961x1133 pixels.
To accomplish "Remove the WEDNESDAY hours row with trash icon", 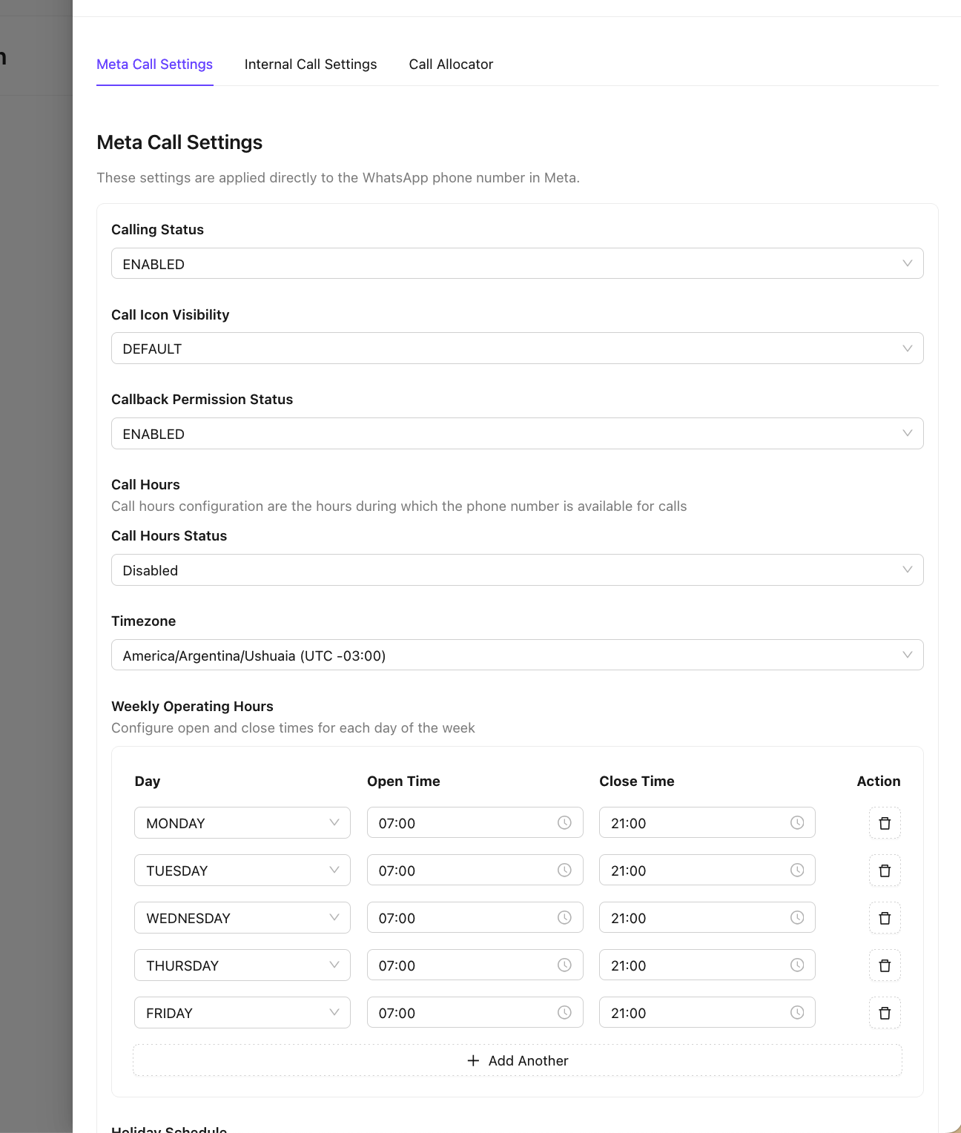I will click(885, 918).
